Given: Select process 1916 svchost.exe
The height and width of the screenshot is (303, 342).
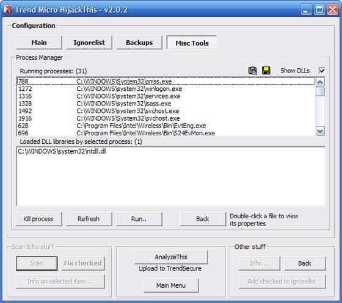Looking at the screenshot, I should (166, 118).
